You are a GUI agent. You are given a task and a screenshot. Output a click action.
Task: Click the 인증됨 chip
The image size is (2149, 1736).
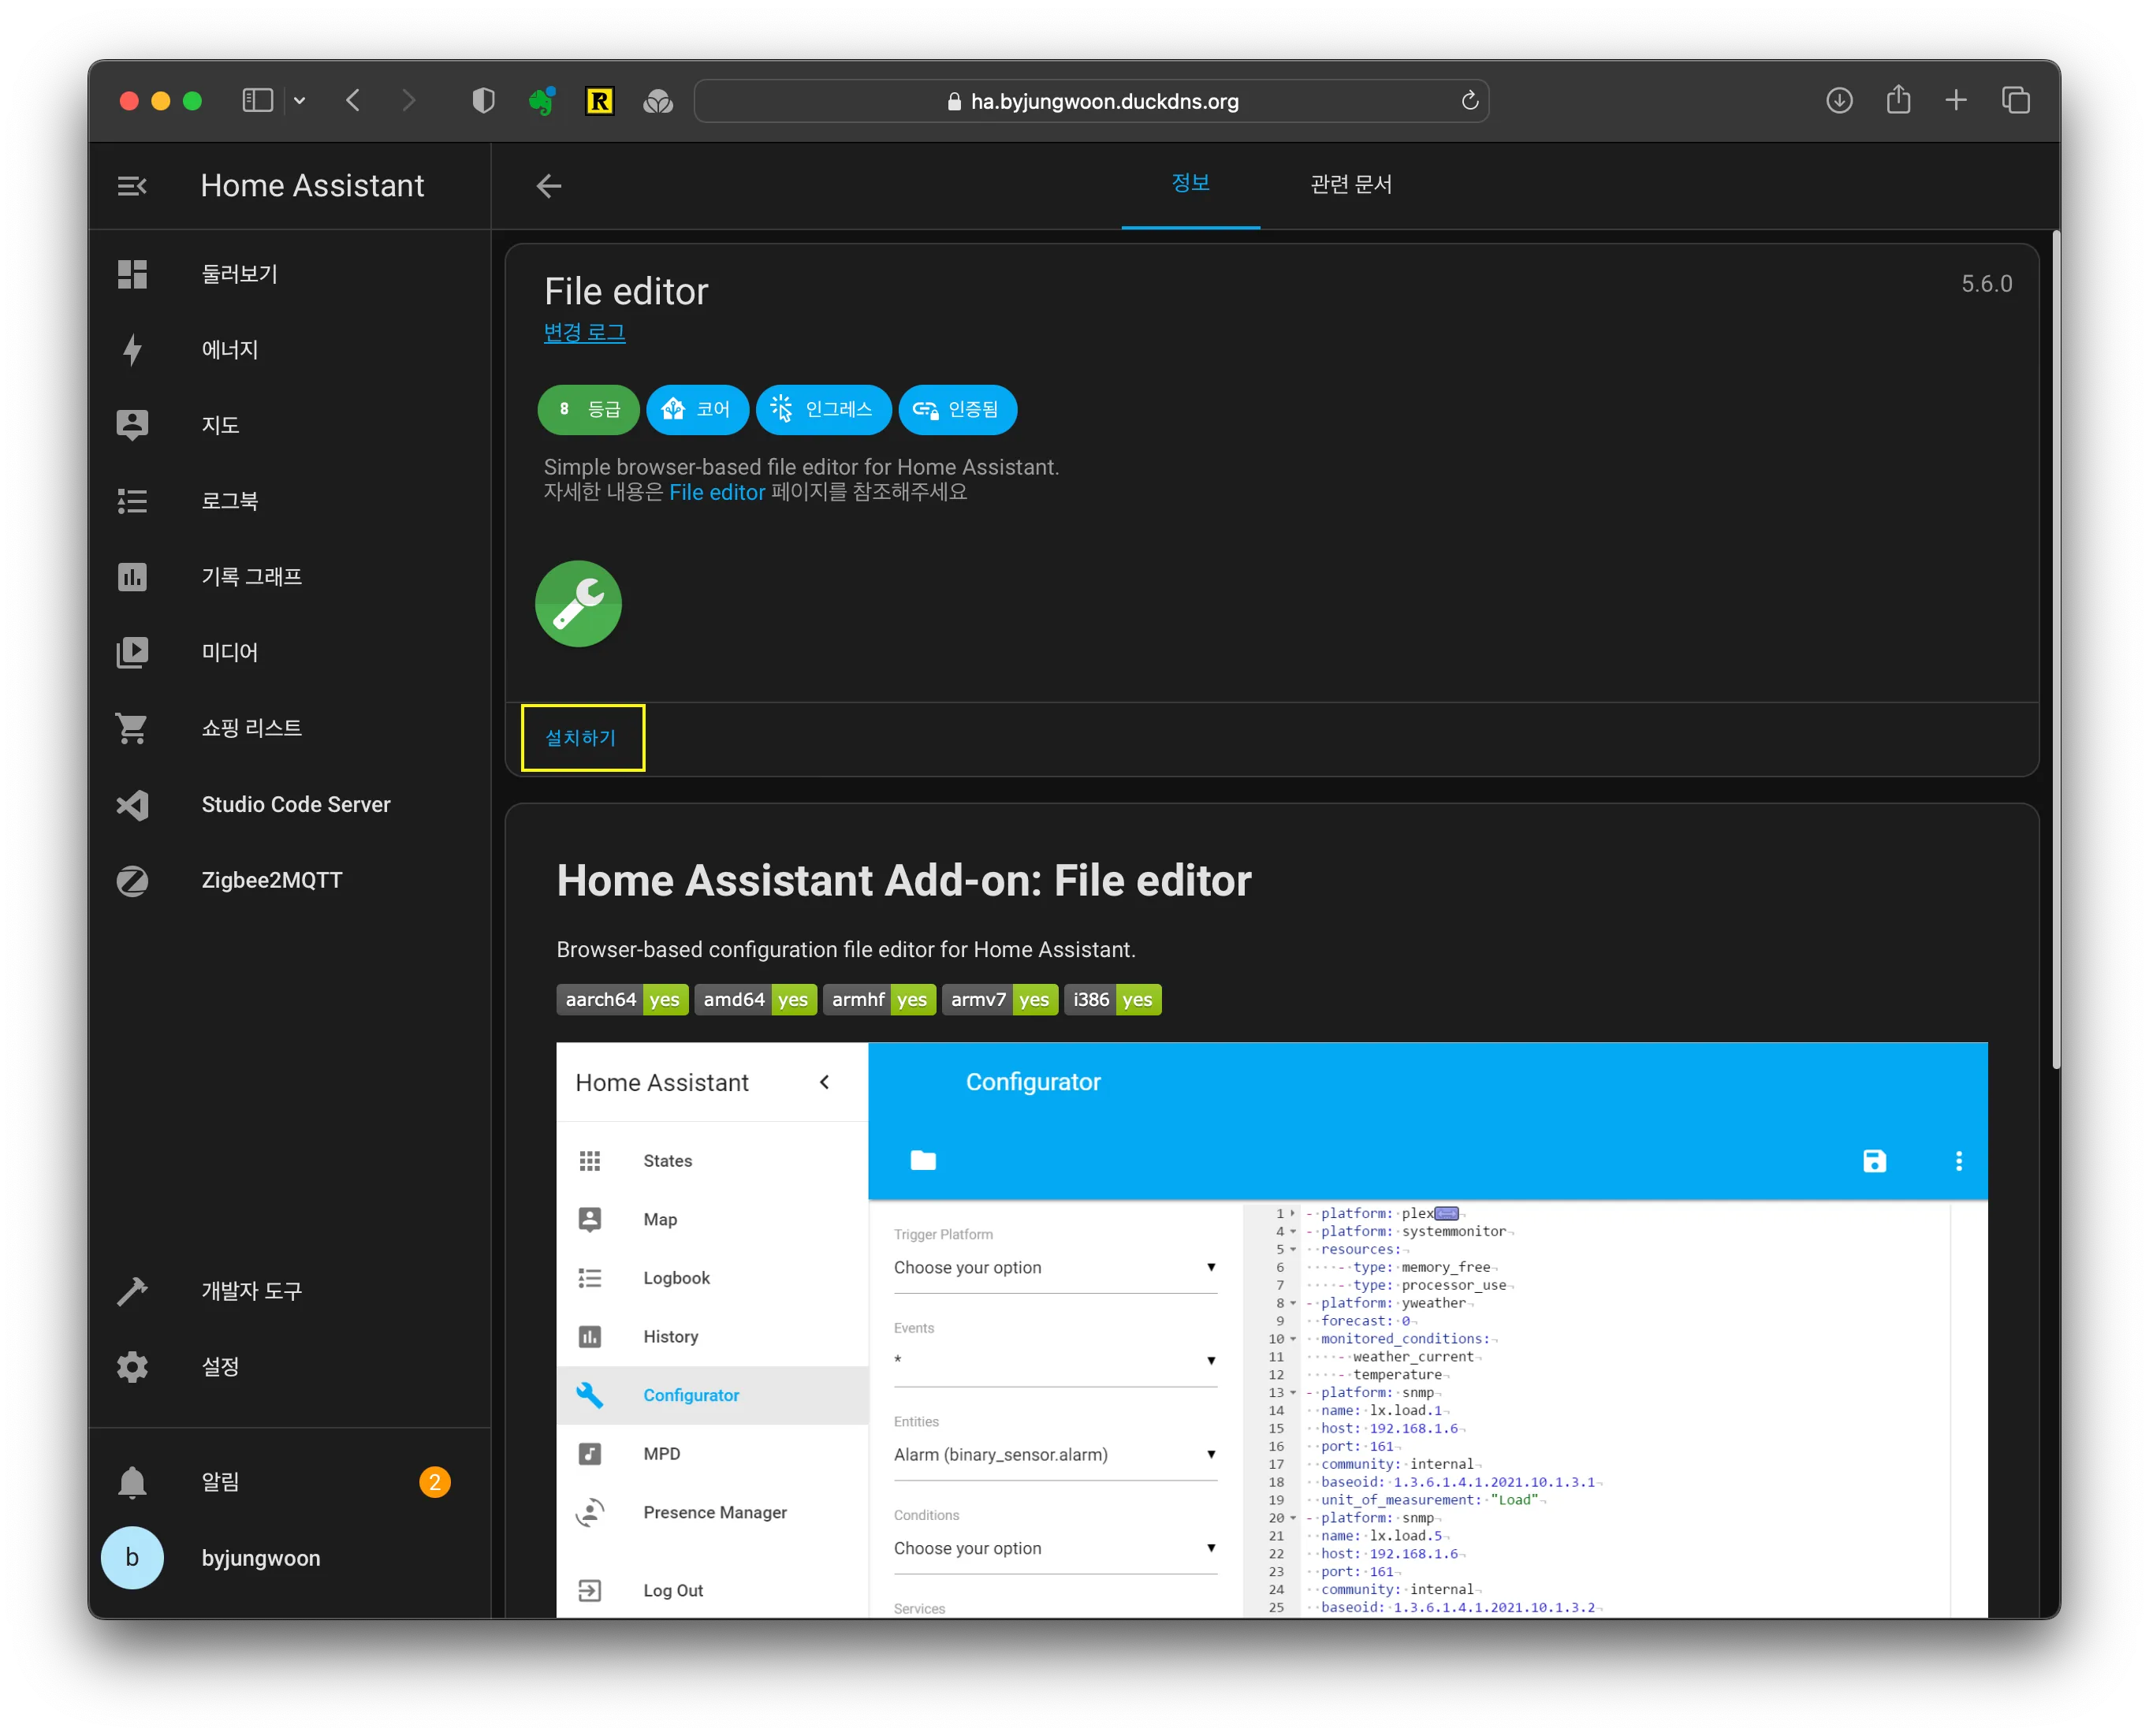tap(957, 410)
